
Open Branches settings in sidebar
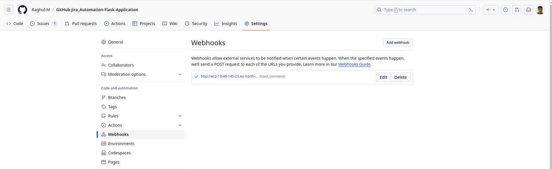(141, 97)
